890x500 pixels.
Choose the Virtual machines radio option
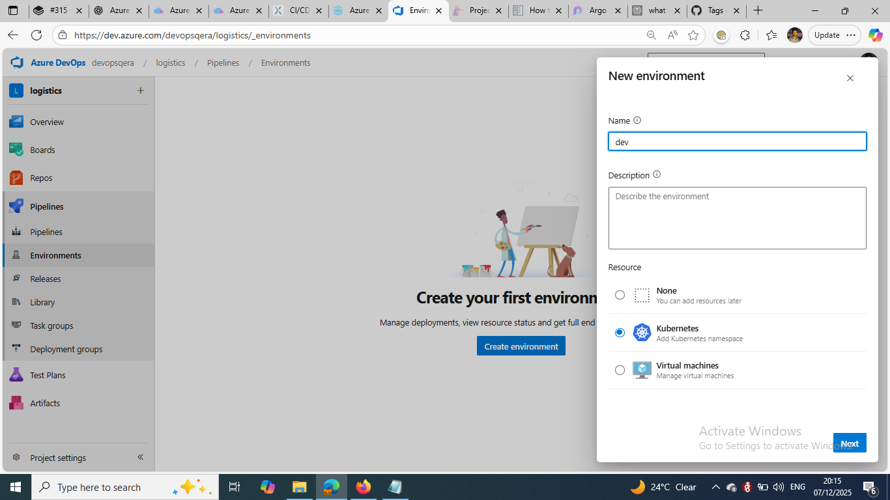[x=620, y=370]
